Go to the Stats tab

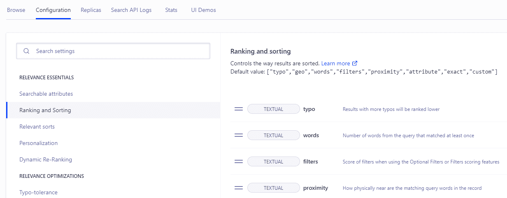[171, 10]
